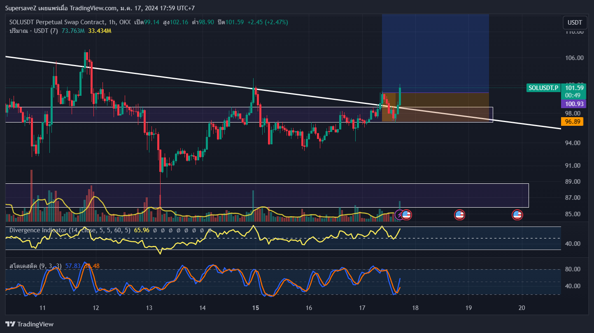Click the purple lightning event icon

pos(399,215)
